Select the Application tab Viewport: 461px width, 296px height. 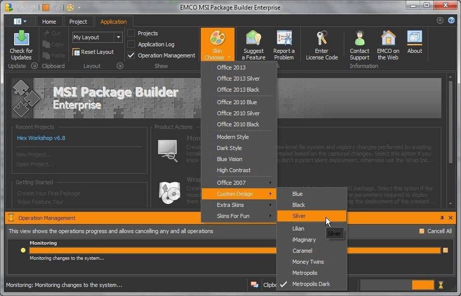tap(113, 22)
